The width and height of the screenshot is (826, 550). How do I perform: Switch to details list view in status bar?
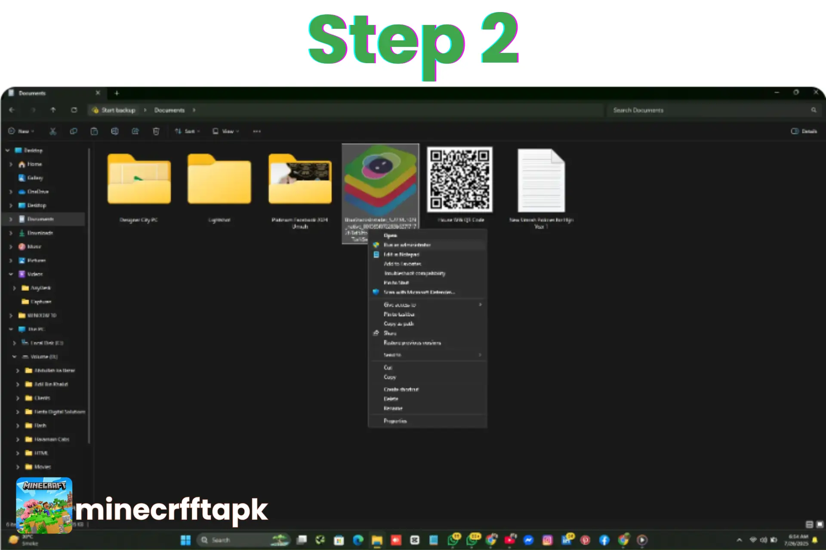(x=809, y=524)
